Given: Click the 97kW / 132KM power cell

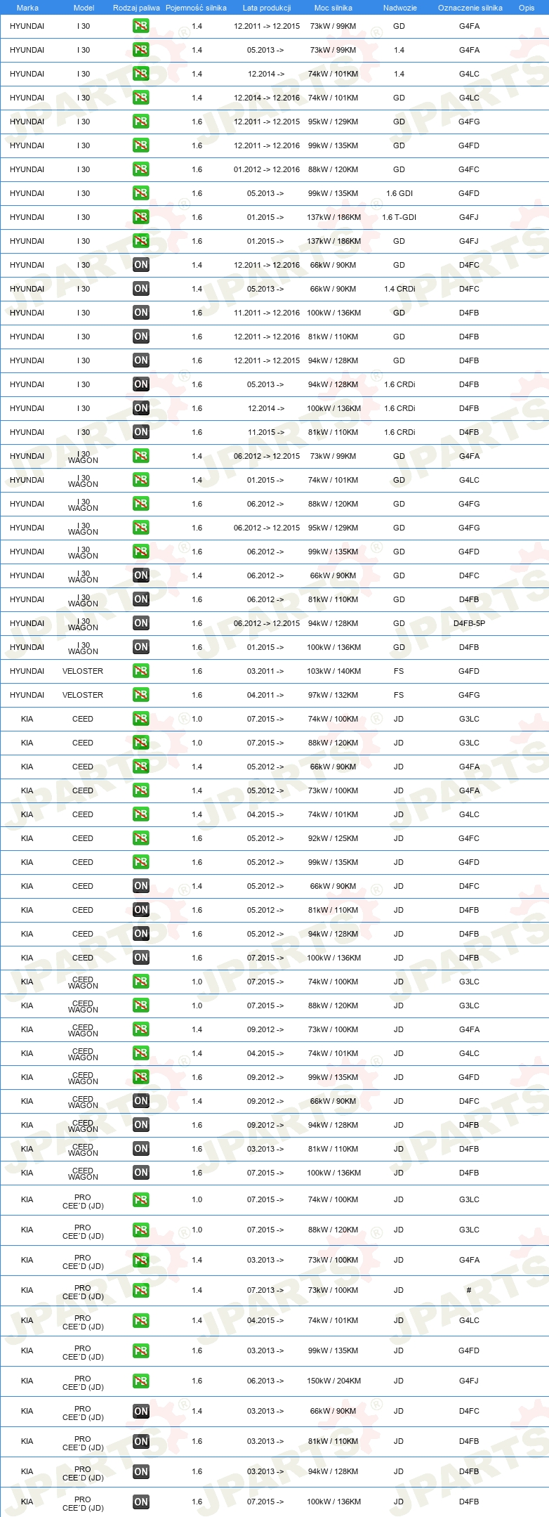Looking at the screenshot, I should click(x=333, y=695).
